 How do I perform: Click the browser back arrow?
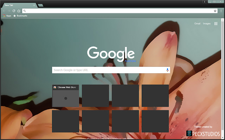(x=4, y=11)
